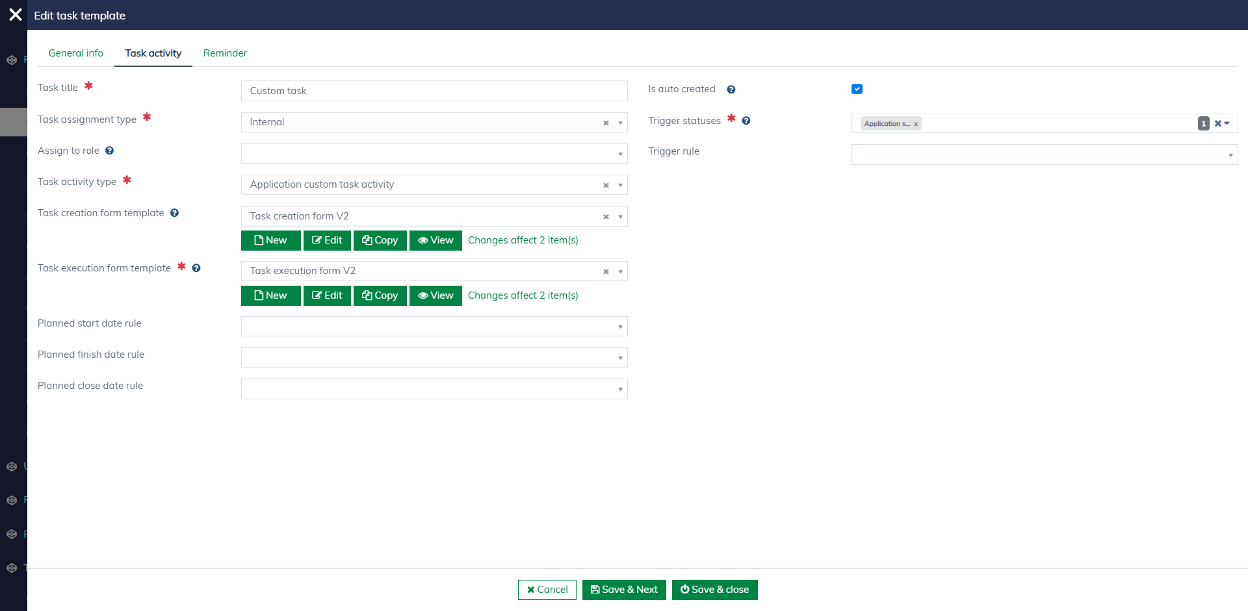This screenshot has height=611, width=1248.
Task: Remove the Application status tag from Trigger statuses
Action: (916, 124)
